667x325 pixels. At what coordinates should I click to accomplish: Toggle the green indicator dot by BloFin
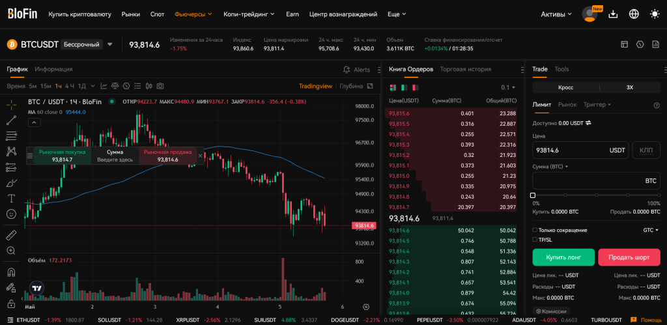(x=112, y=102)
